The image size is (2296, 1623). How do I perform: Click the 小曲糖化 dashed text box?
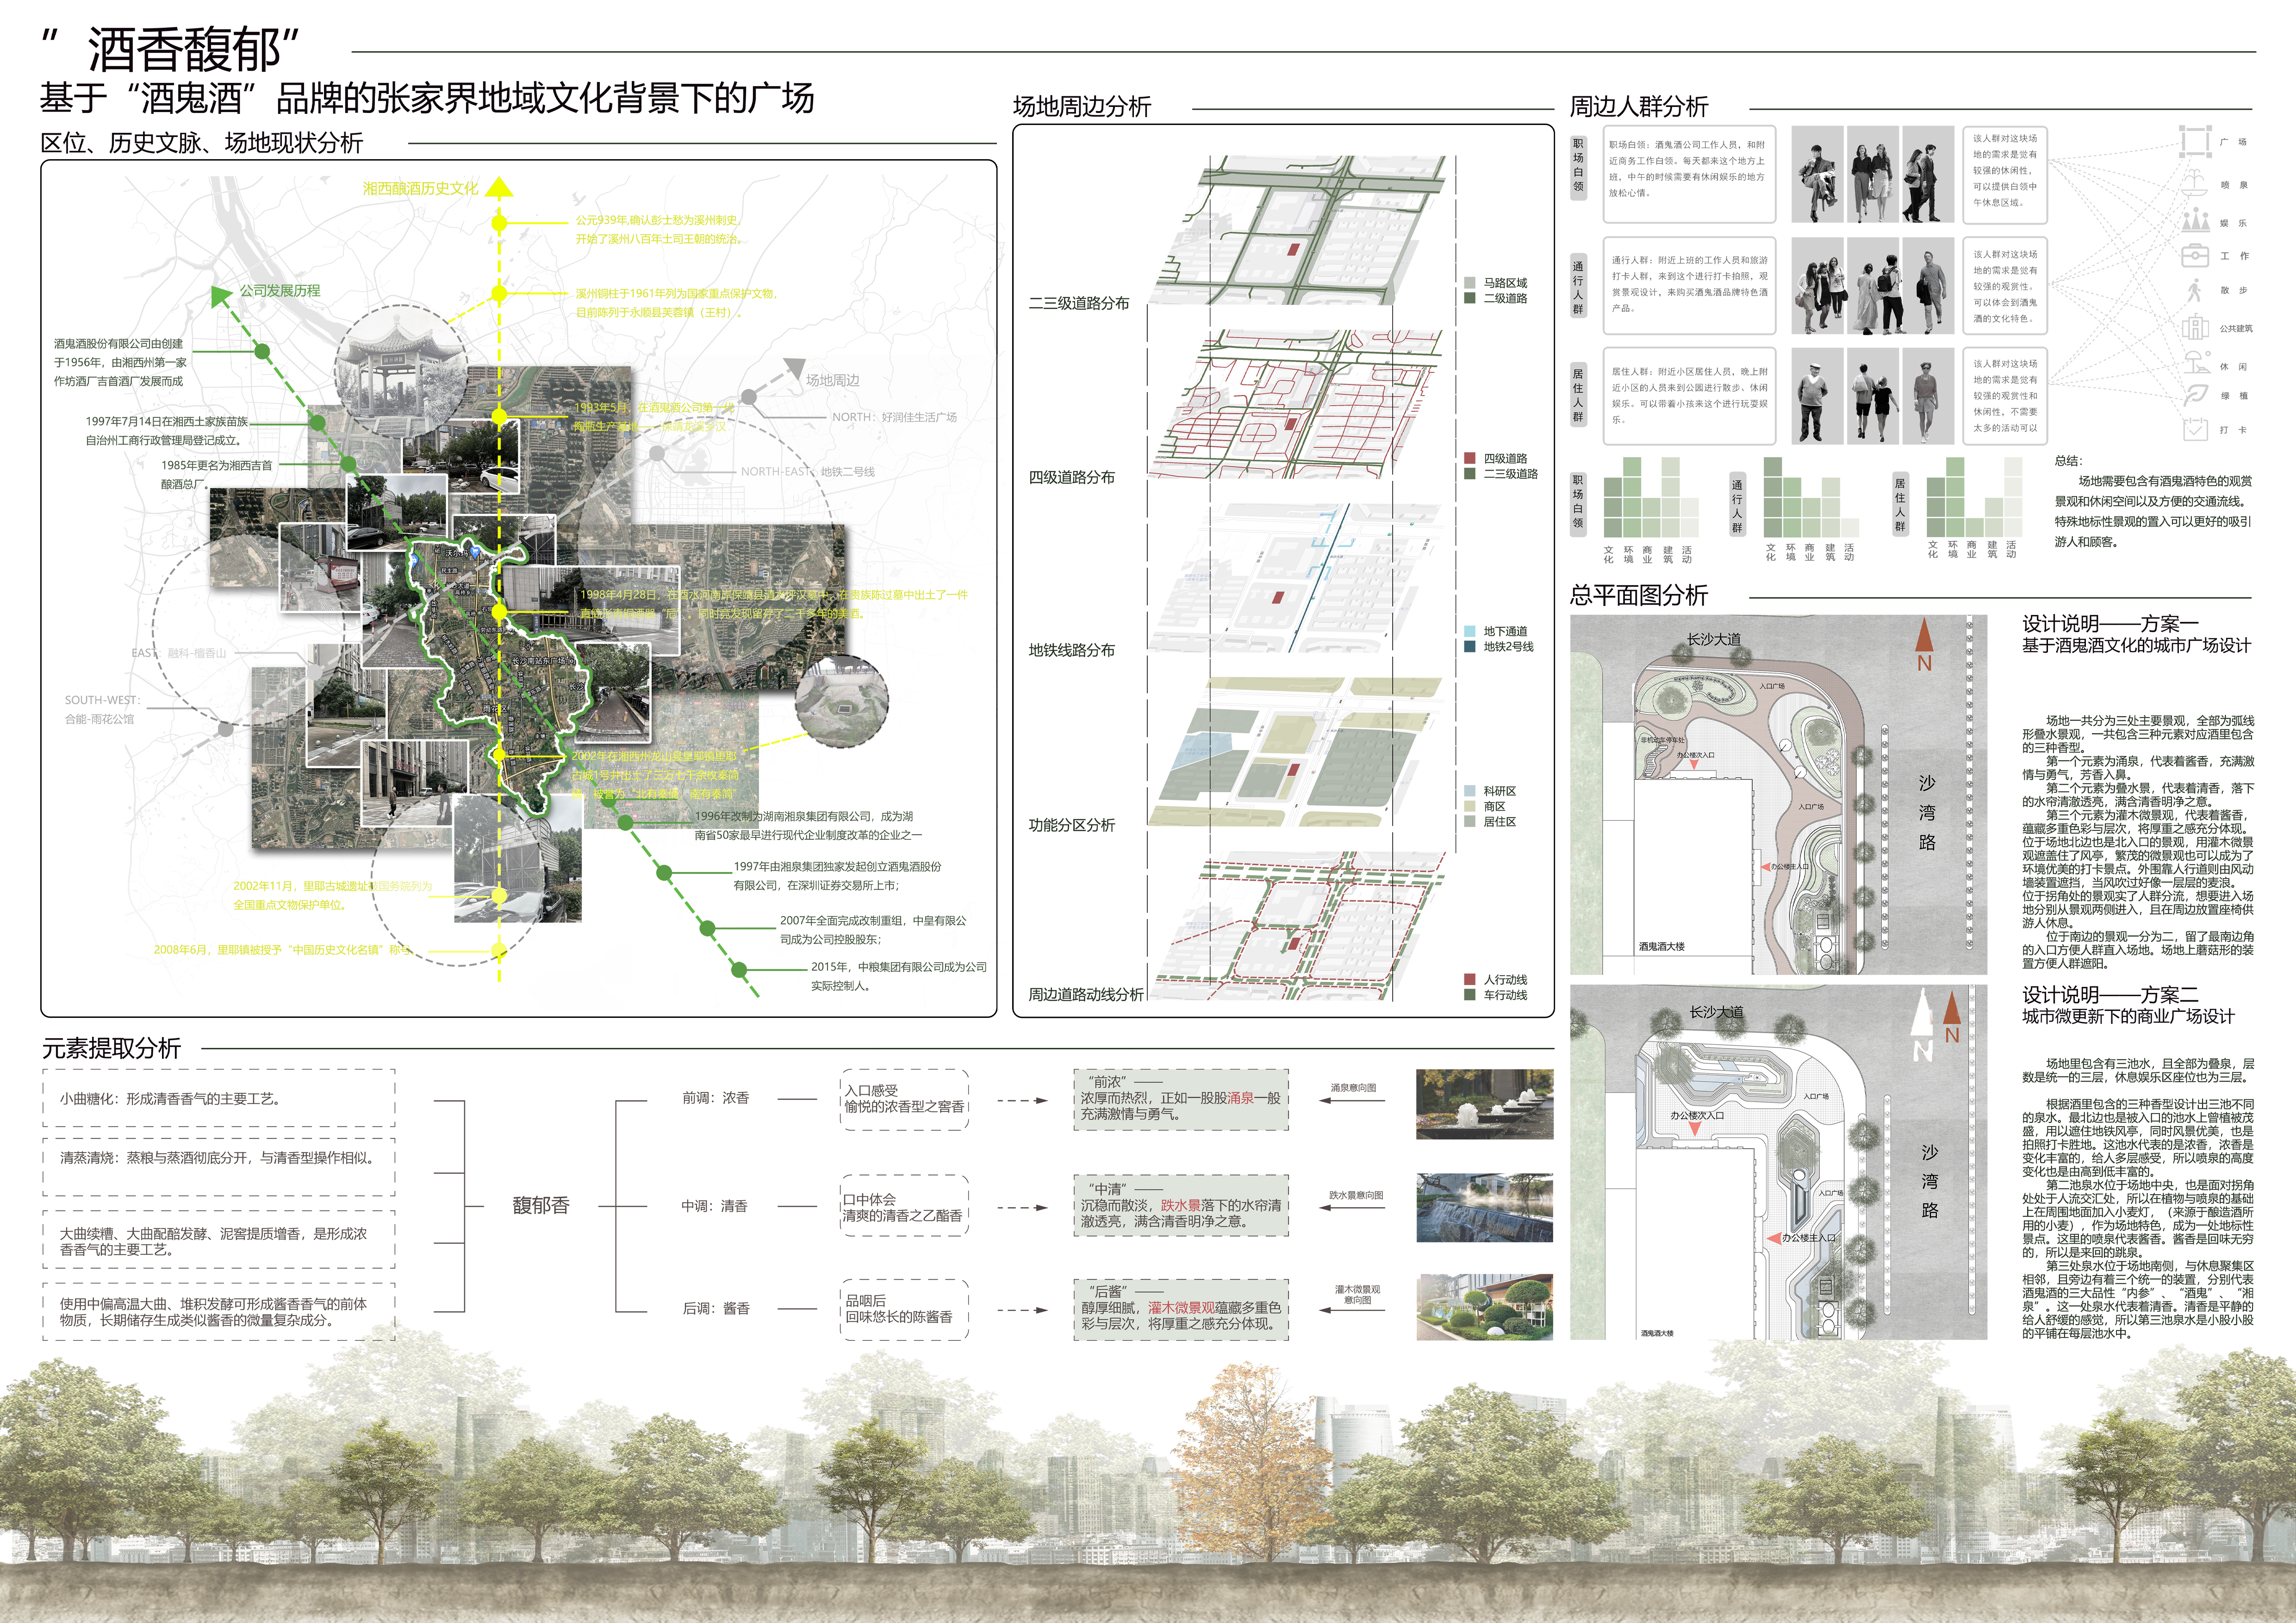click(219, 1098)
